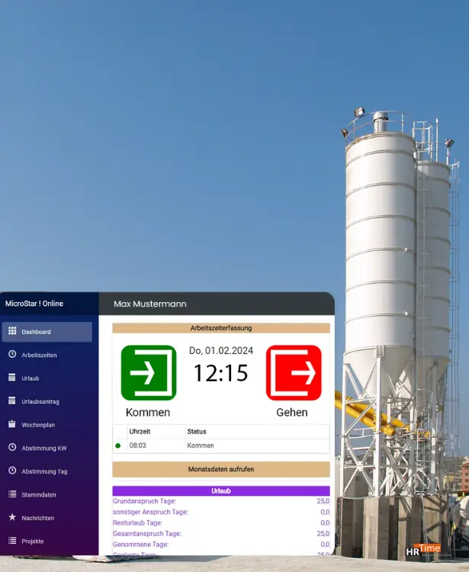The image size is (469, 572).
Task: Click the 0,0 value for Genommene Tage
Action: click(325, 545)
